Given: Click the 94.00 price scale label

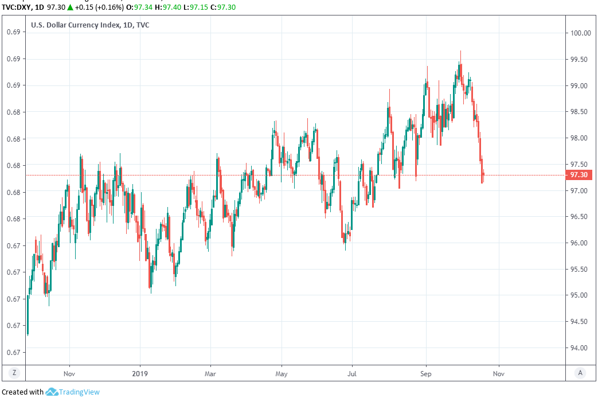Looking at the screenshot, I should coord(579,348).
